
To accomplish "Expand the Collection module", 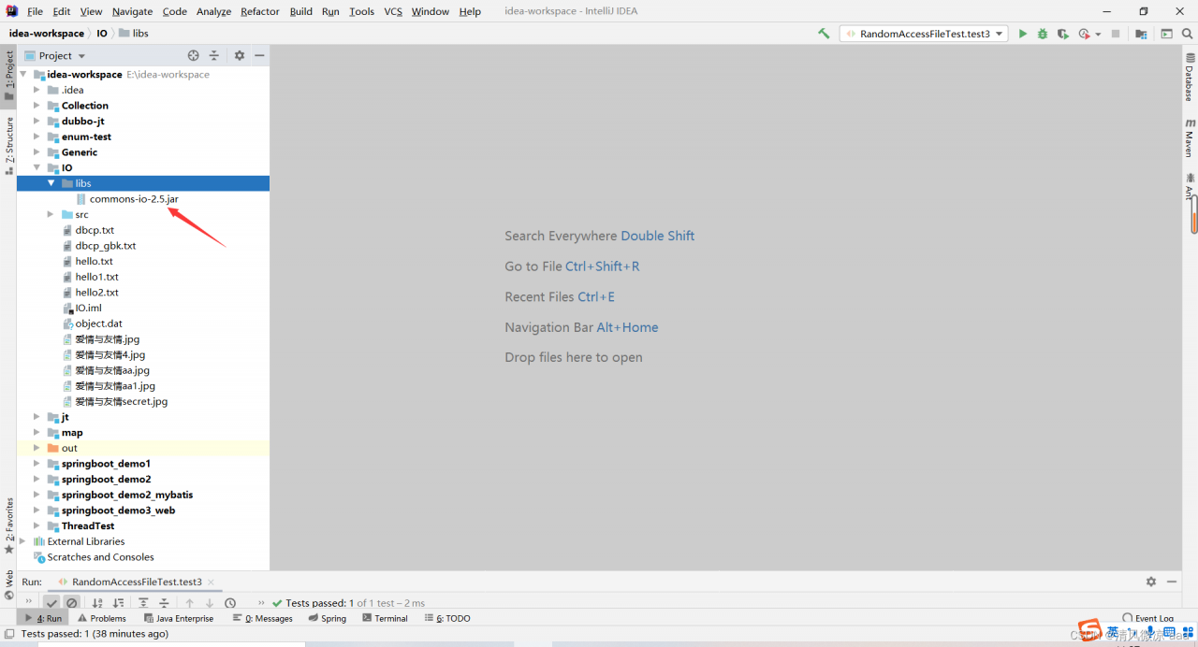I will tap(37, 106).
